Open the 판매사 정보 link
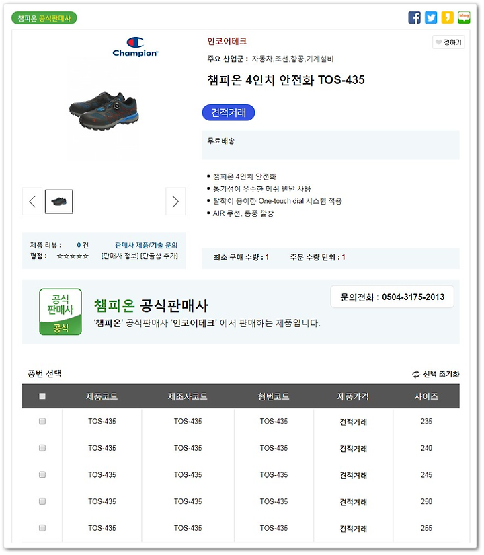The height and width of the screenshot is (555, 484). [120, 256]
